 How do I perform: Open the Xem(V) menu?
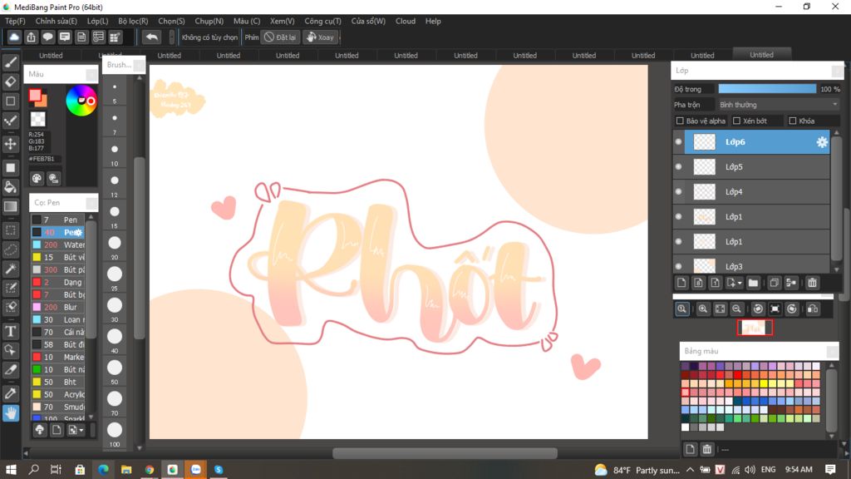point(283,21)
